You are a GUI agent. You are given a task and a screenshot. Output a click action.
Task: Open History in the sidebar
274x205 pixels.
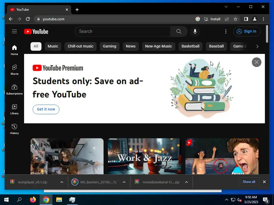click(14, 129)
